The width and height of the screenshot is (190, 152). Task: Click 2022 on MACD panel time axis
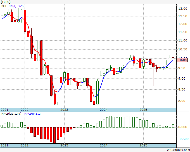25,145
